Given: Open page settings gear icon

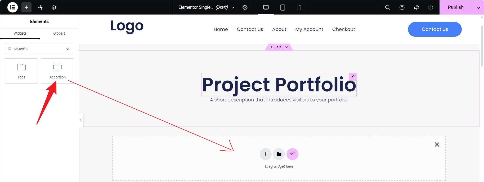Looking at the screenshot, I should [x=245, y=7].
